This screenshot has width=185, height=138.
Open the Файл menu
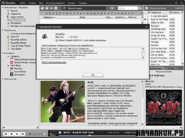pos(23,3)
